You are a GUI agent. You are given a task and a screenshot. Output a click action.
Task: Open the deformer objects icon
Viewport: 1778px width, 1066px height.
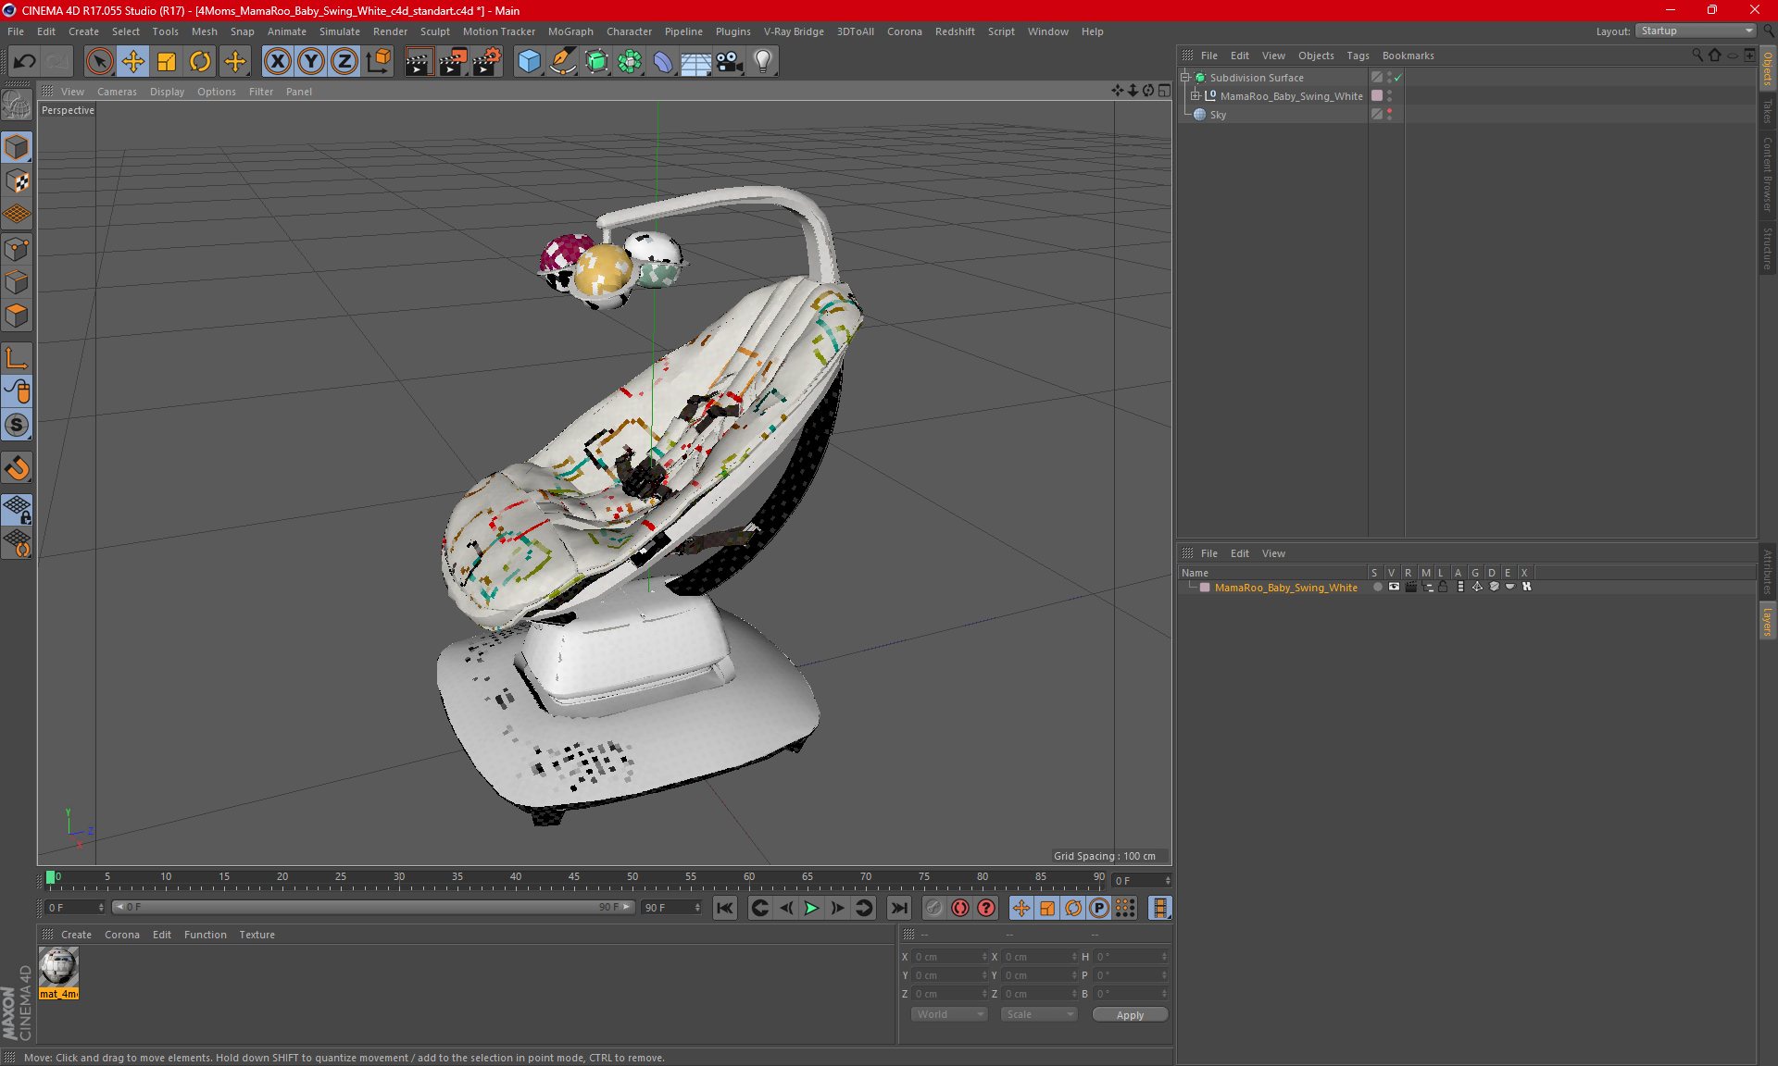663,61
